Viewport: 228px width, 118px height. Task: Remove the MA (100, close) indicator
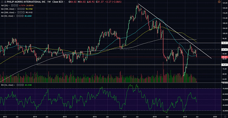pyautogui.click(x=23, y=9)
